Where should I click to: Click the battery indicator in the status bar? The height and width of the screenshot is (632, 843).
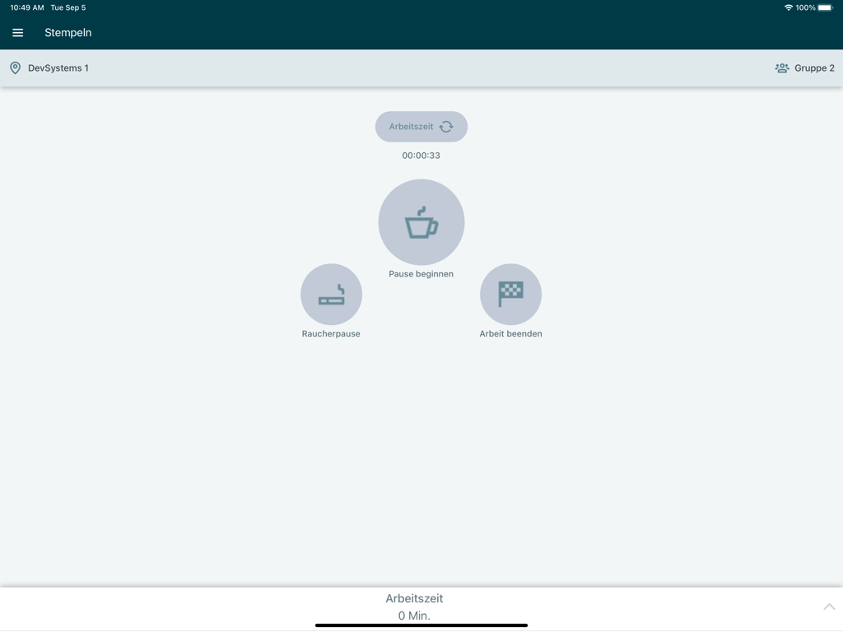point(824,7)
